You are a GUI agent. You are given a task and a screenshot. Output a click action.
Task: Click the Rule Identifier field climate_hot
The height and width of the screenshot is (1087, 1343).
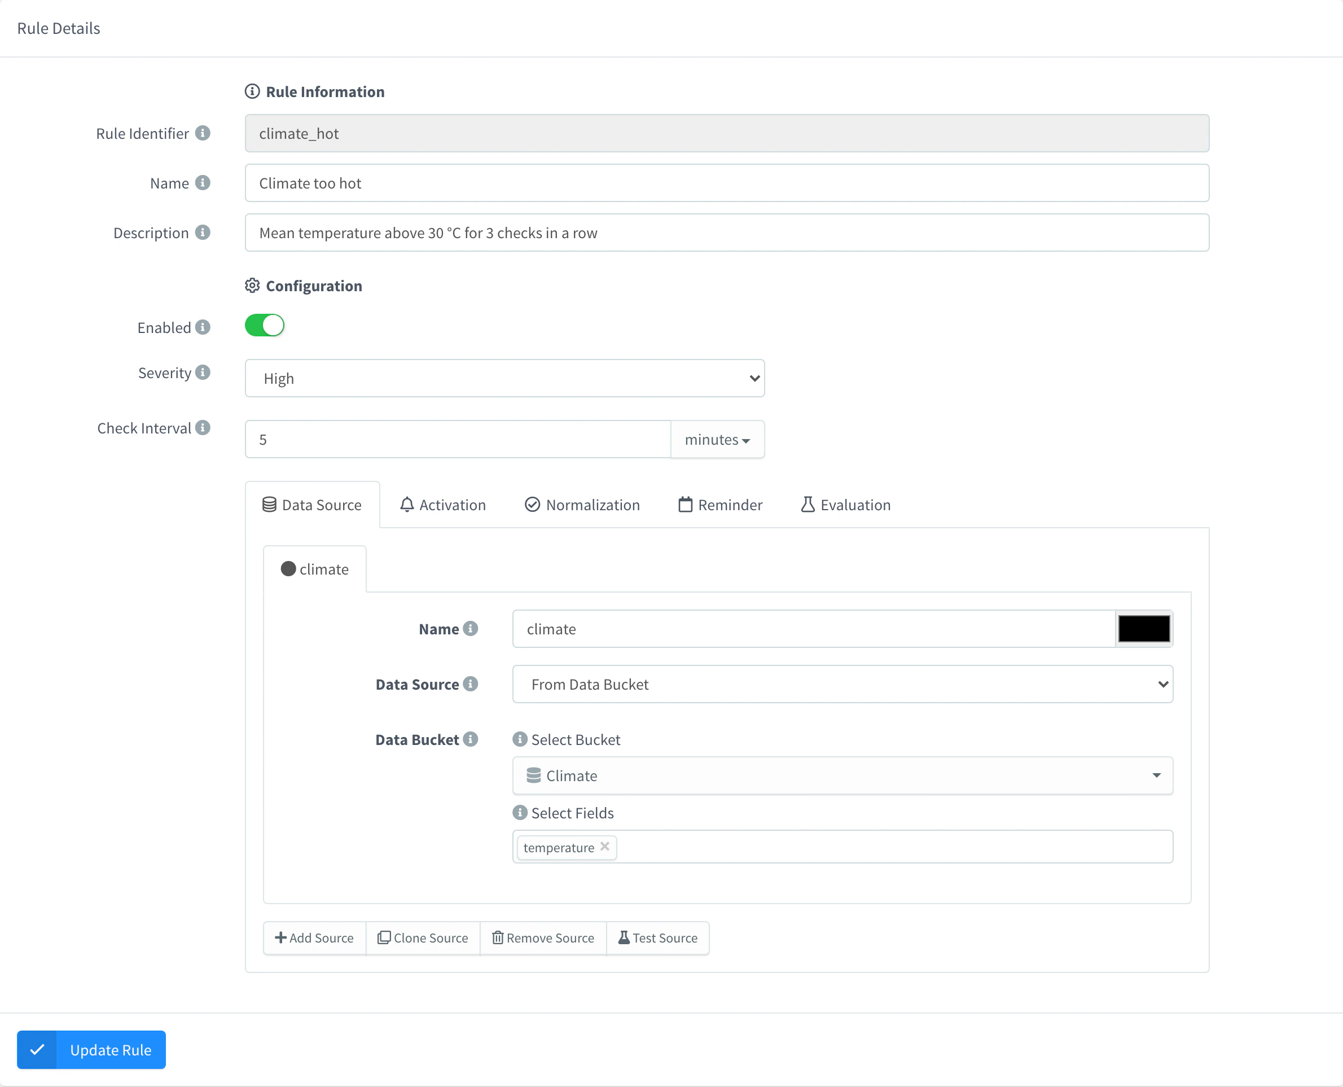(726, 133)
